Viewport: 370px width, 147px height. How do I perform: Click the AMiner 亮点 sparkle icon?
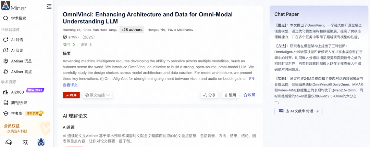pyautogui.click(x=6, y=71)
